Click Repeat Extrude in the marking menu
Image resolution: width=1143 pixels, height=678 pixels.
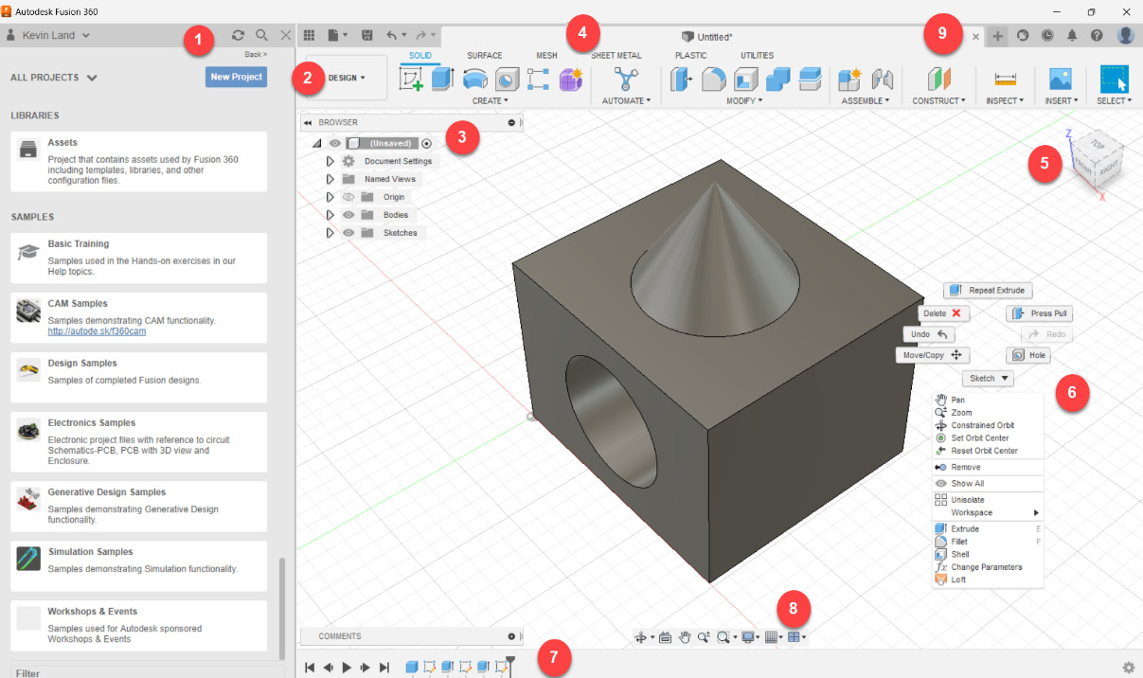(987, 291)
